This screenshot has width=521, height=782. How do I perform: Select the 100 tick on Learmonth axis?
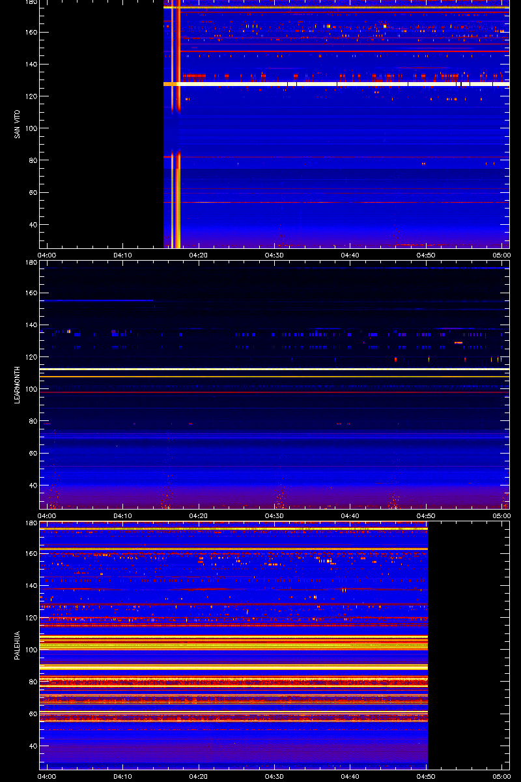[x=31, y=389]
